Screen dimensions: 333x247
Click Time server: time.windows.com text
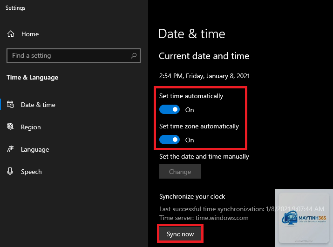tap(204, 218)
